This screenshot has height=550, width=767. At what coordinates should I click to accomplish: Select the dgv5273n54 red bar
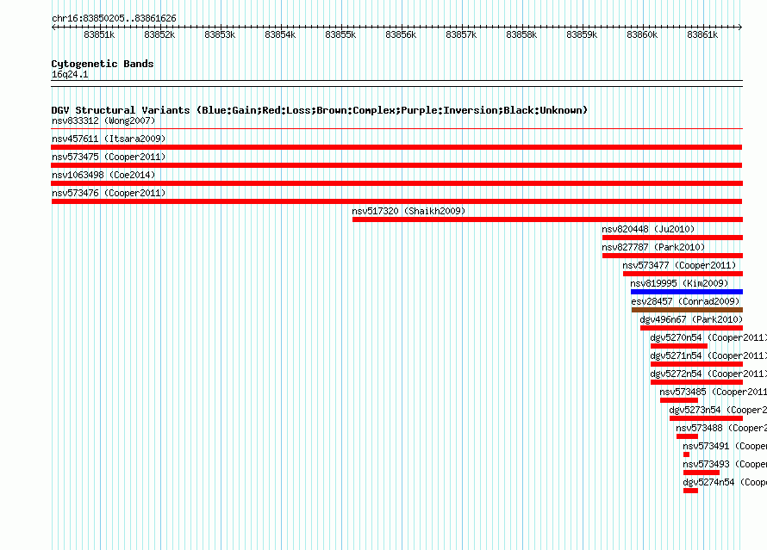point(707,418)
